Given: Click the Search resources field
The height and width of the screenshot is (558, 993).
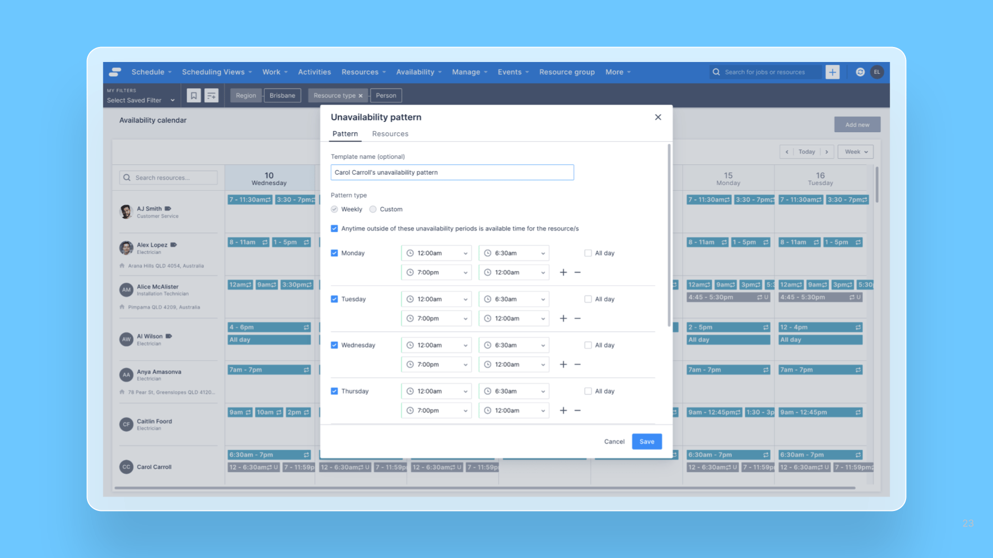Looking at the screenshot, I should point(169,178).
